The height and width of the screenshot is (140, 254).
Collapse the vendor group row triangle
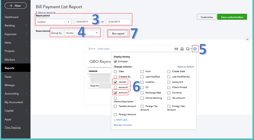click(89, 76)
